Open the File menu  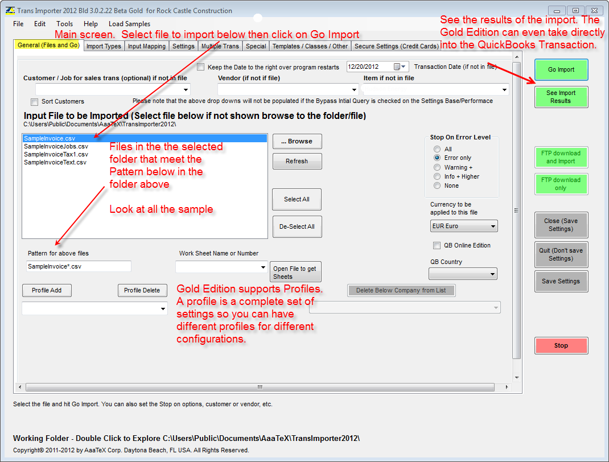18,24
